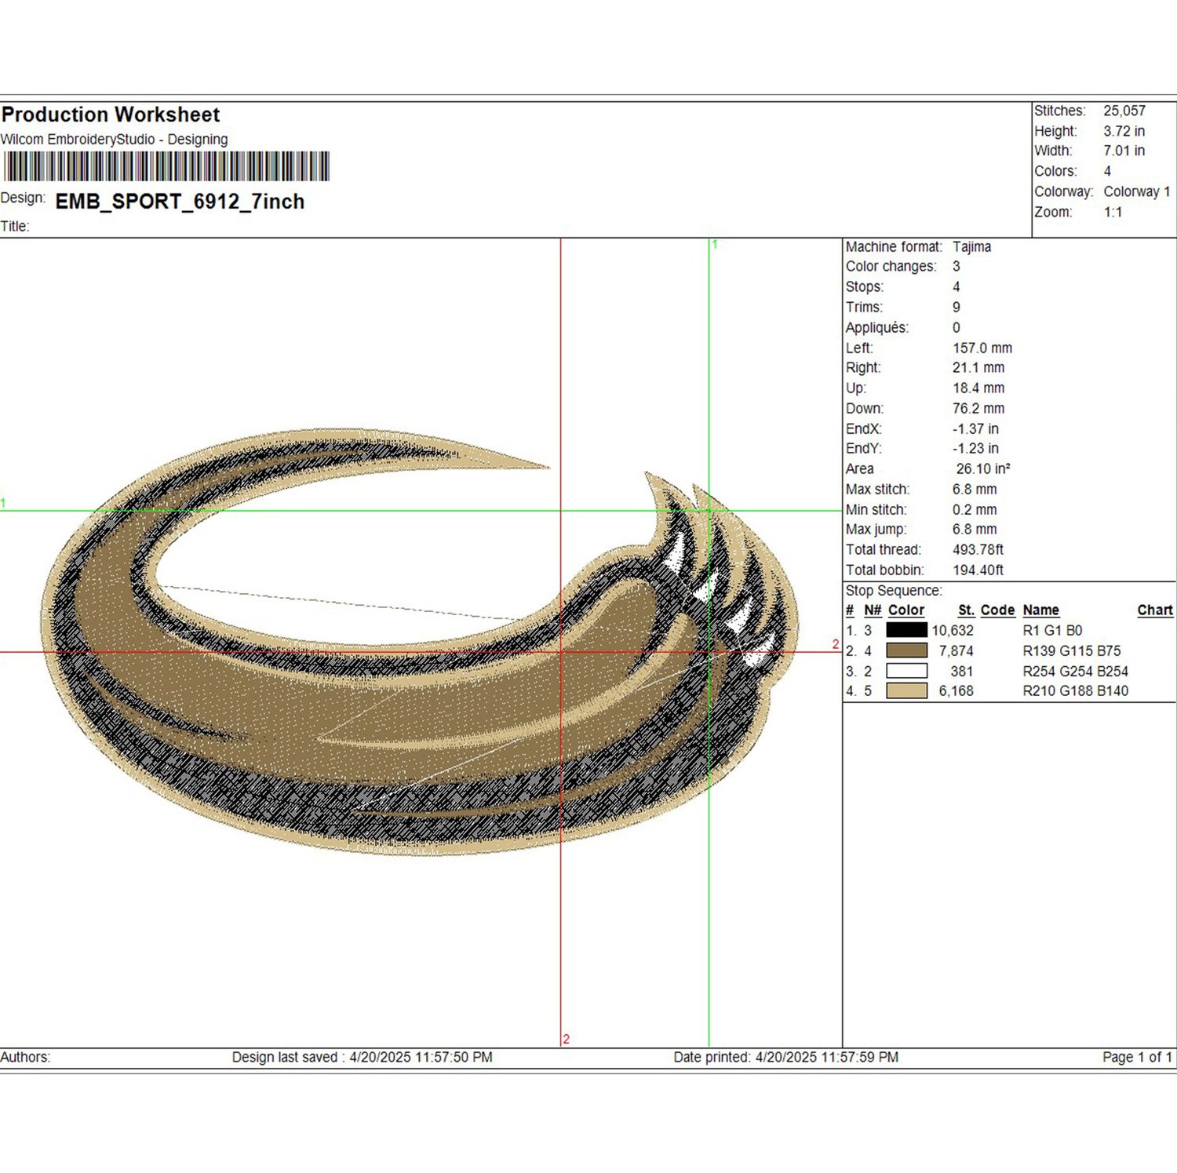Image resolution: width=1177 pixels, height=1173 pixels.
Task: Click the Chart column header
Action: 1155,610
